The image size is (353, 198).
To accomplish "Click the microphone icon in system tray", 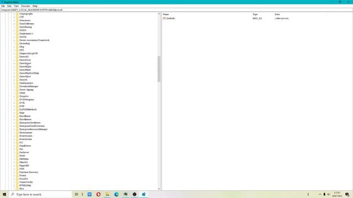I will pyautogui.click(x=324, y=194).
